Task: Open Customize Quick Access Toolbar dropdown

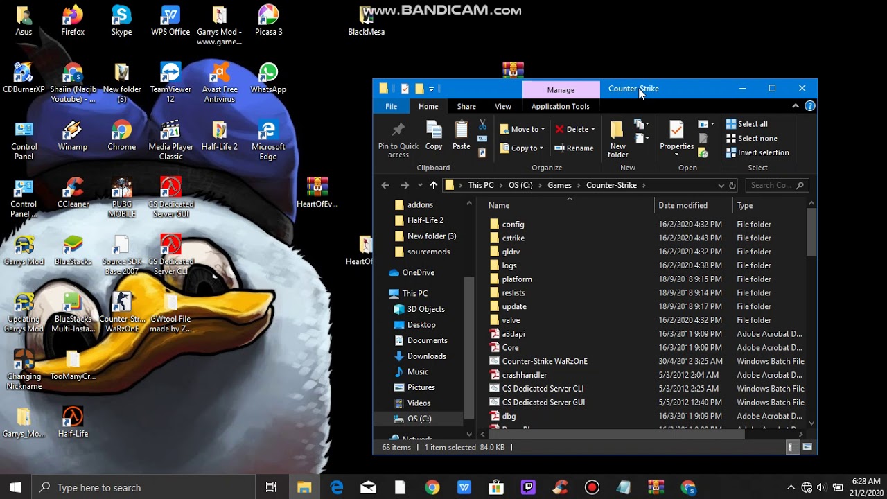Action: click(431, 89)
